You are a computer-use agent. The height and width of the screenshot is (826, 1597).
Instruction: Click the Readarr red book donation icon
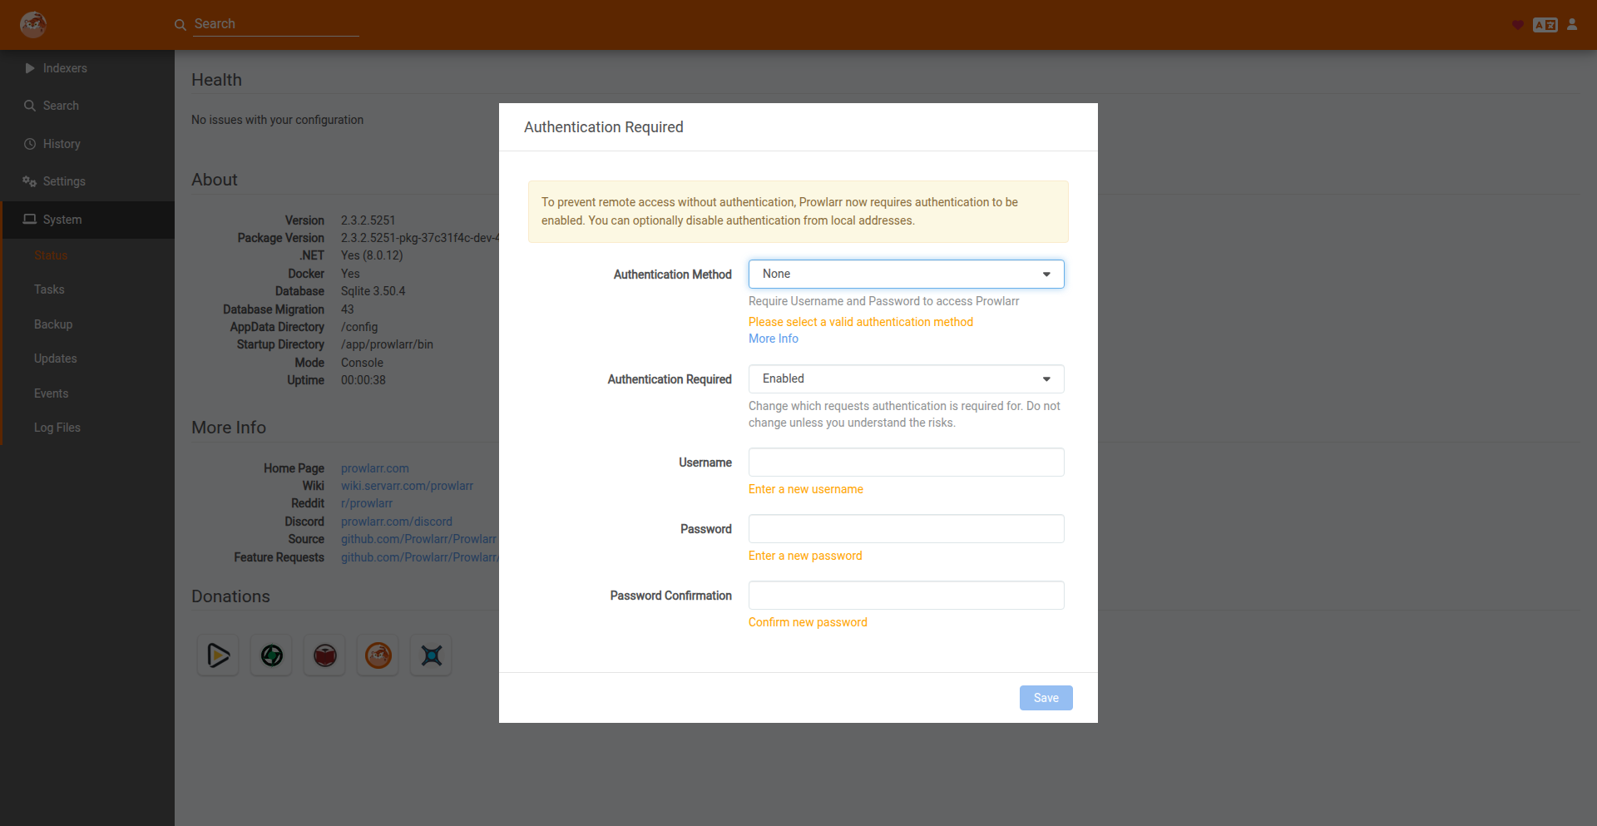(324, 655)
